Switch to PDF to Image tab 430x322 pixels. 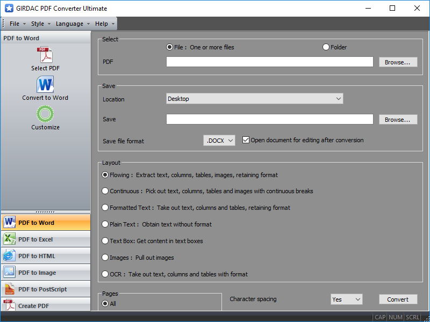46,273
